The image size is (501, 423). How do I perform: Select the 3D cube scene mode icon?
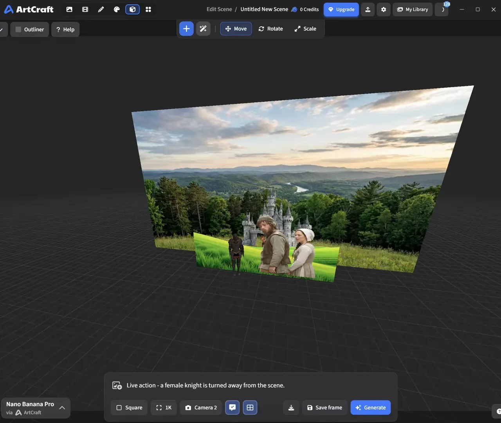click(x=132, y=9)
